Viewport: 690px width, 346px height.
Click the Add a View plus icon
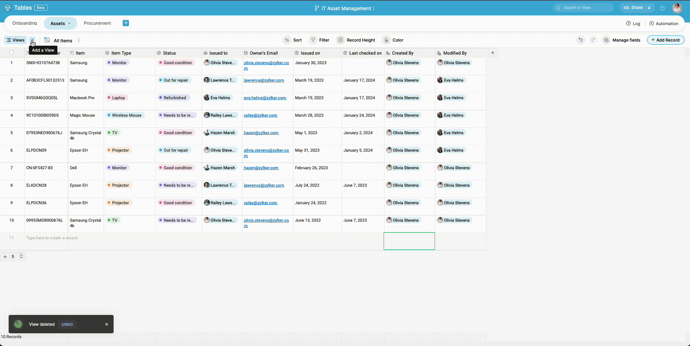32,40
